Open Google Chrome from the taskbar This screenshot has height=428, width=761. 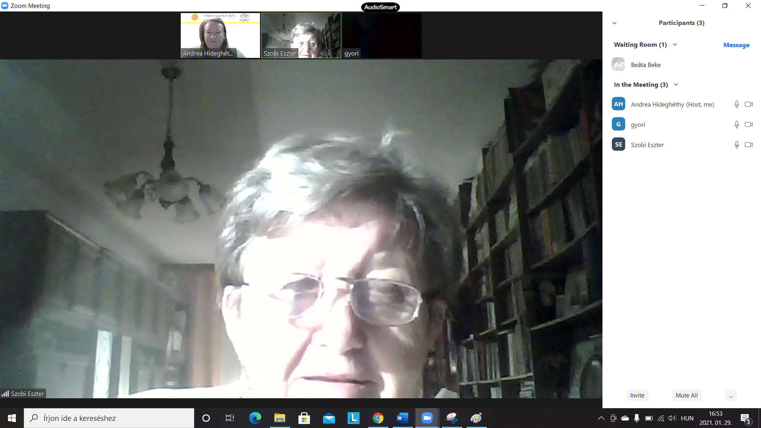378,418
